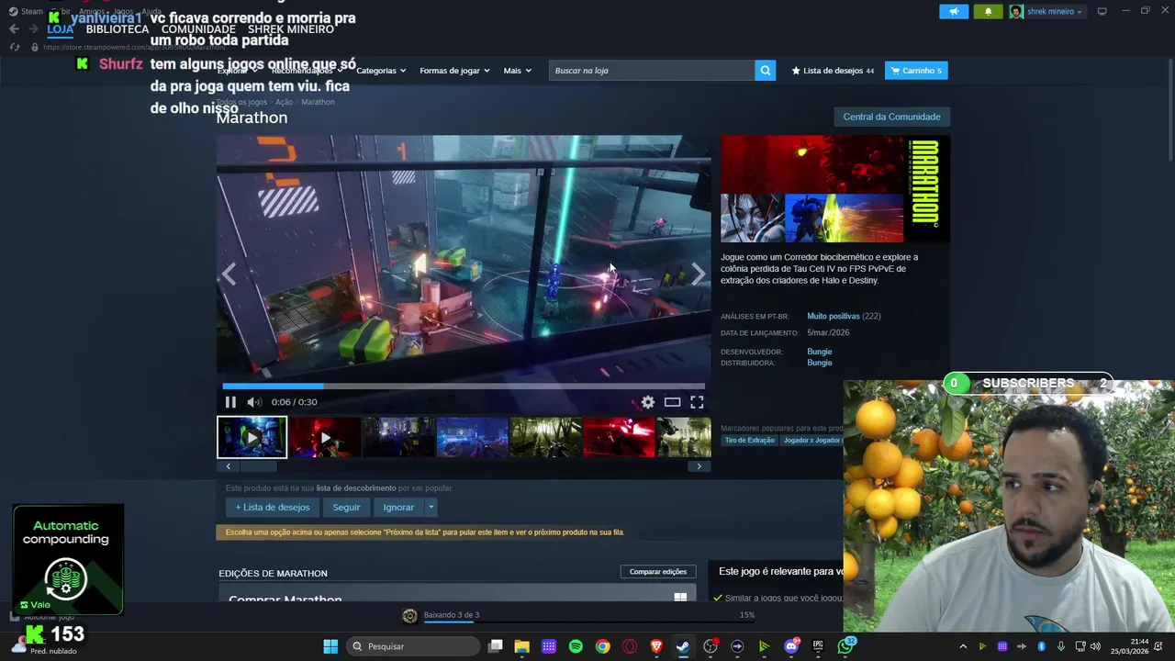Click Bluetooth tray icon

point(1041,646)
